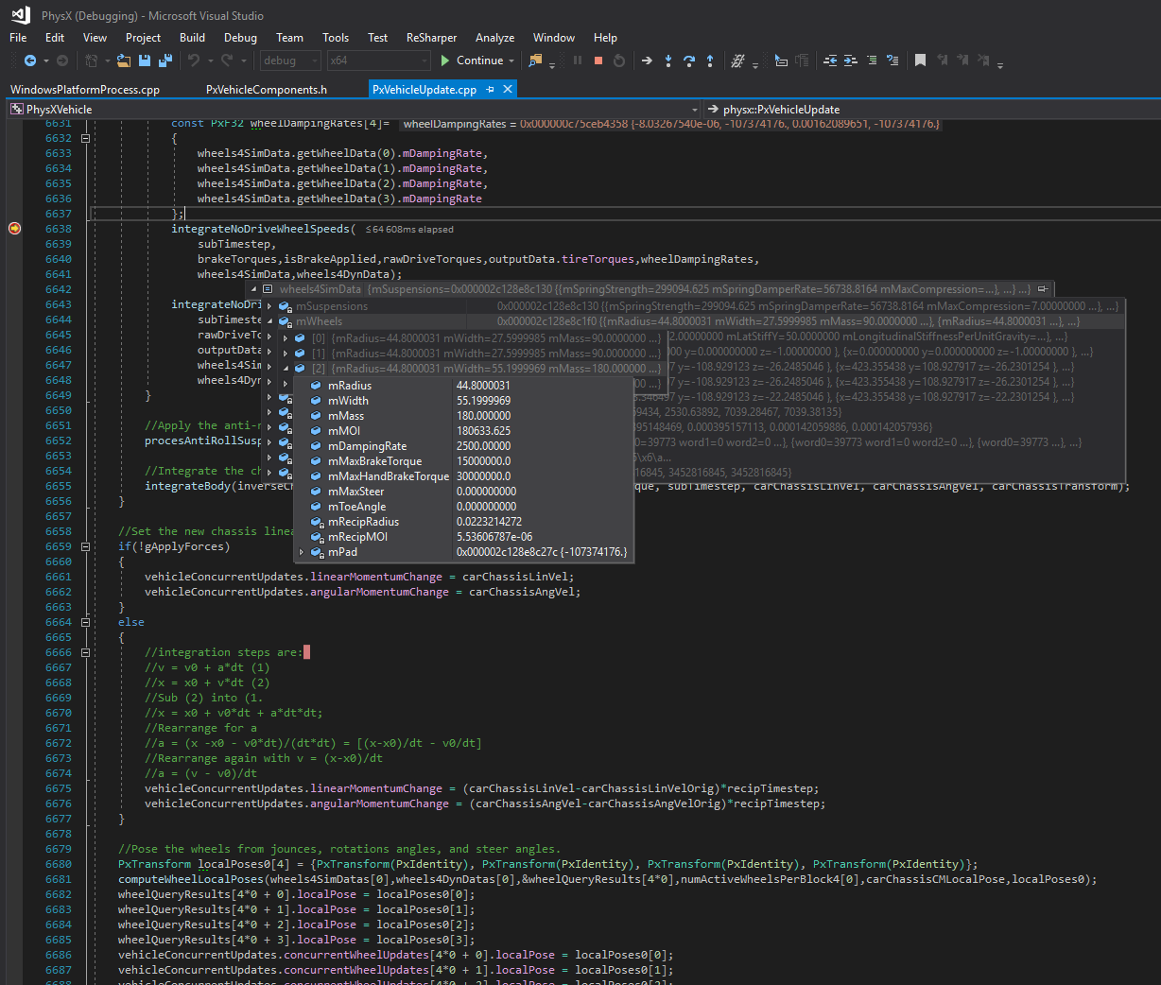
Task: Click the Navigate Backward arrow icon
Action: pos(30,60)
